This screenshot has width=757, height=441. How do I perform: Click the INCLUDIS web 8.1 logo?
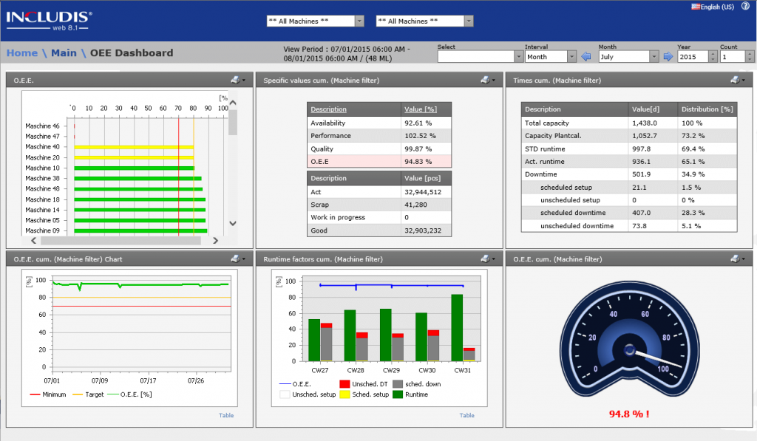(50, 20)
